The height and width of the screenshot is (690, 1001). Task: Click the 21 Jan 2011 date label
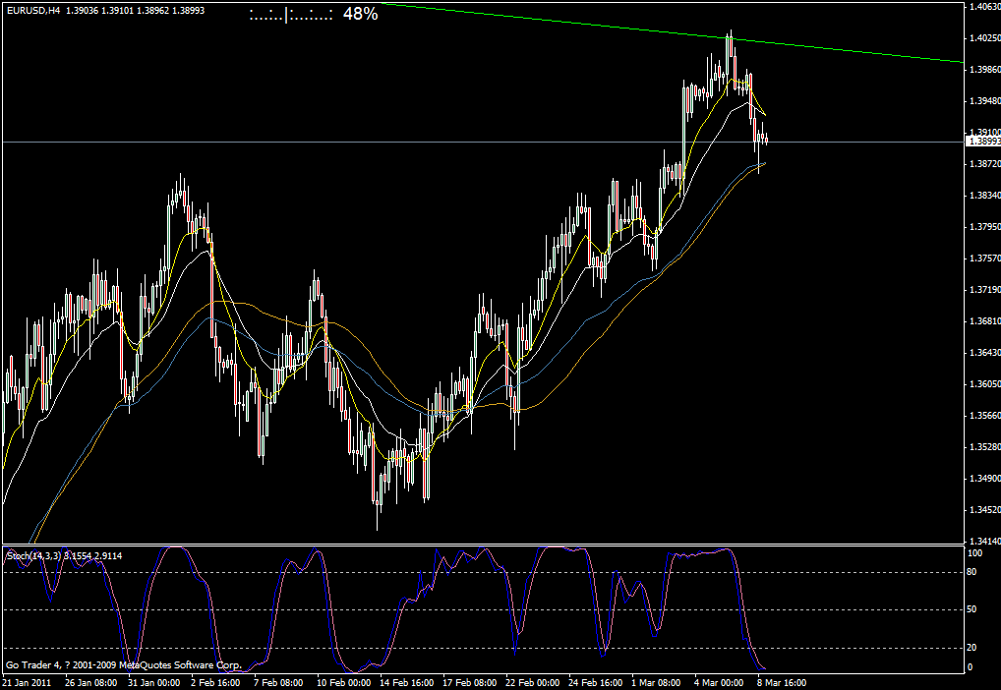pyautogui.click(x=27, y=681)
